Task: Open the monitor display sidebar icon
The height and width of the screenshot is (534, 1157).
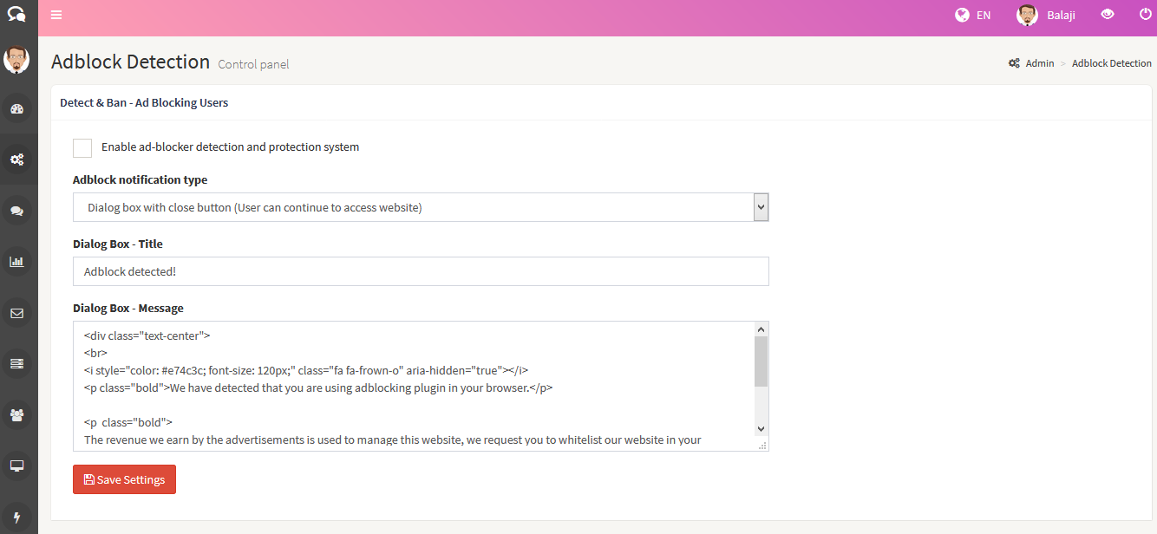Action: click(x=16, y=466)
